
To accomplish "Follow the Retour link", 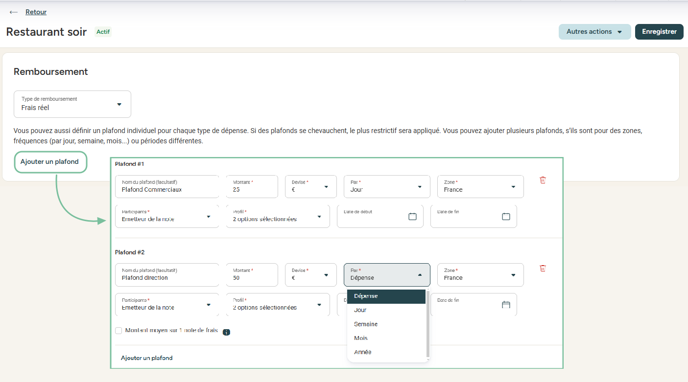I will click(36, 12).
